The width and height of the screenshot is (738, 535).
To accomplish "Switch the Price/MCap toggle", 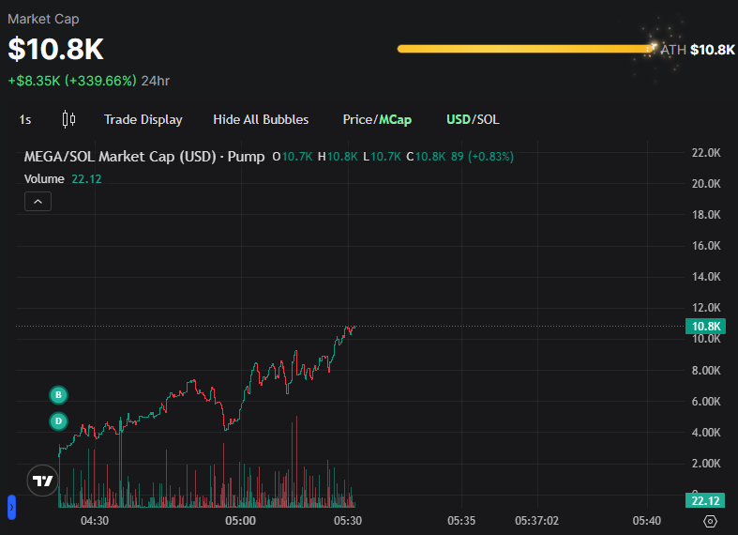I will (x=377, y=119).
